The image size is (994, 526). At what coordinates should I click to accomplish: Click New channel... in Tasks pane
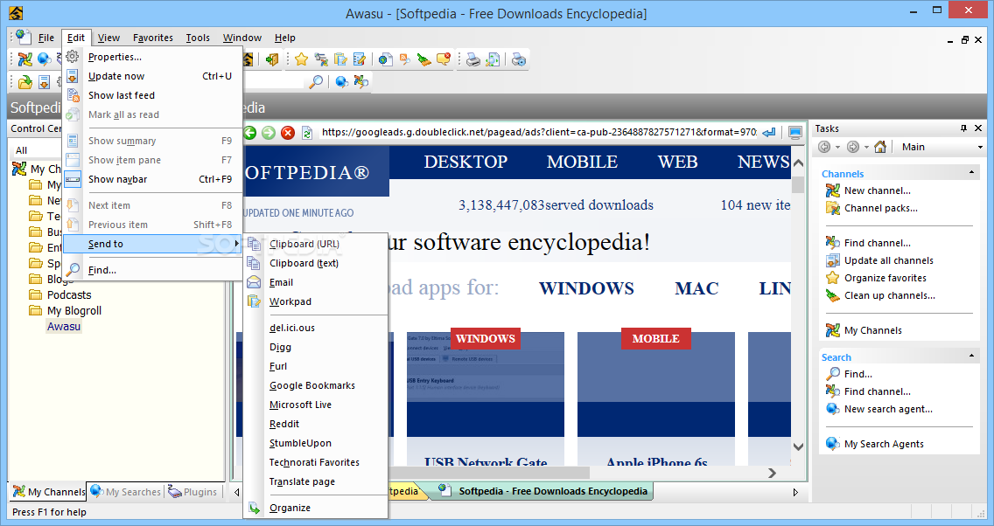tap(878, 190)
